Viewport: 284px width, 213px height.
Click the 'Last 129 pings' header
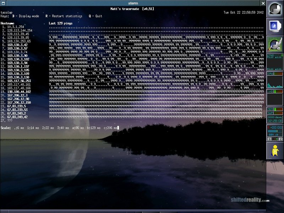(x=61, y=23)
